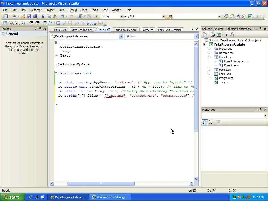Click the Save All icon
This screenshot has height=201, width=268.
point(35,16)
